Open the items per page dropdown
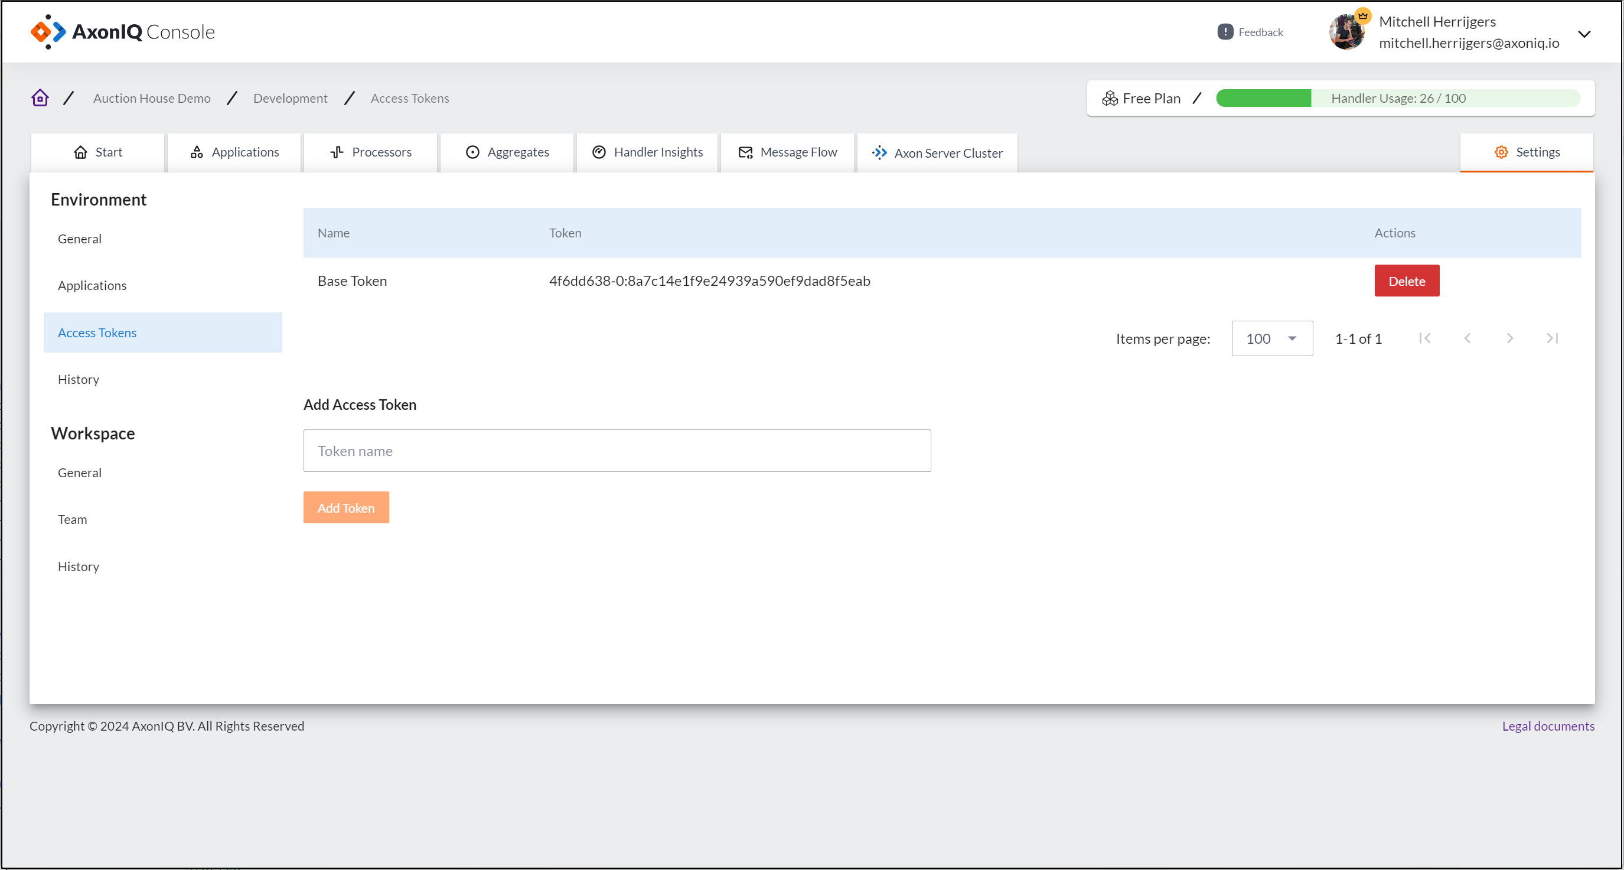1624x870 pixels. (1271, 338)
